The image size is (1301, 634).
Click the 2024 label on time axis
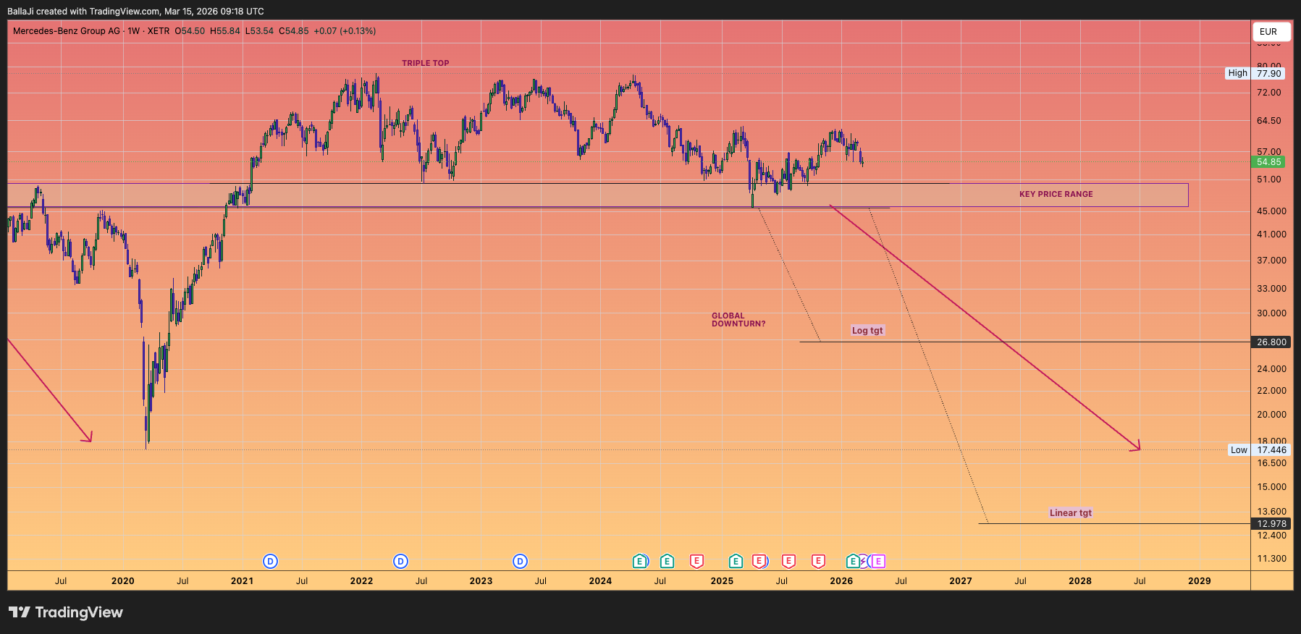[x=600, y=580]
